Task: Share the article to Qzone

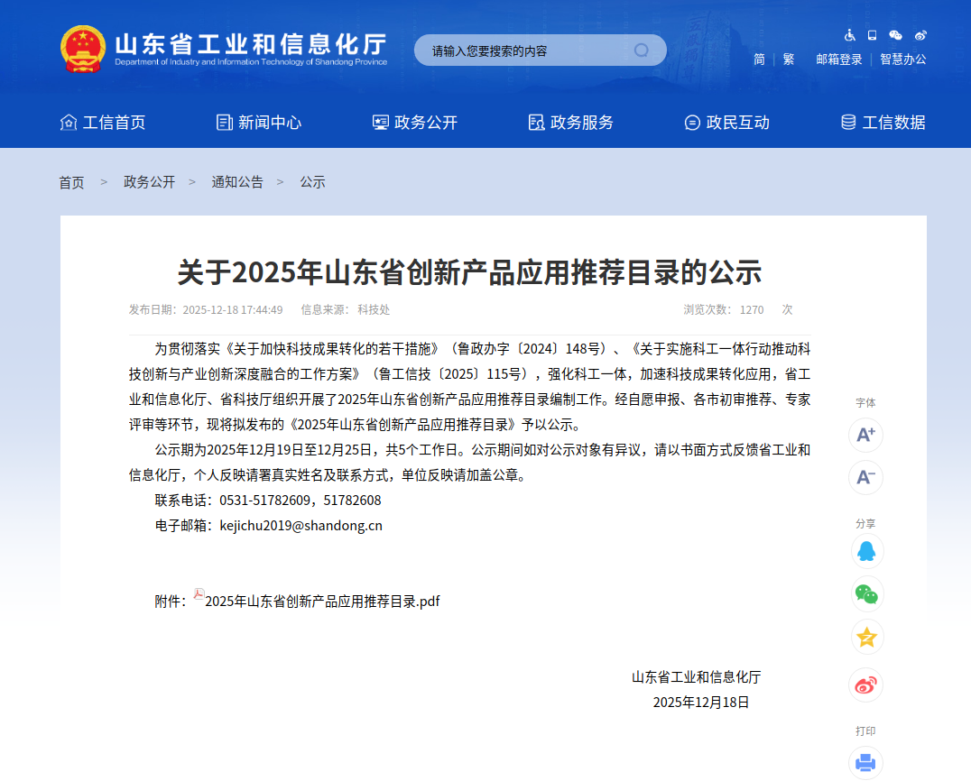Action: tap(865, 638)
